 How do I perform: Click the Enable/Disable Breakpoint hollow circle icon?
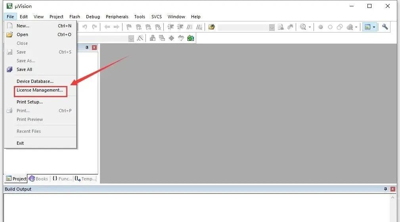[x=330, y=27]
